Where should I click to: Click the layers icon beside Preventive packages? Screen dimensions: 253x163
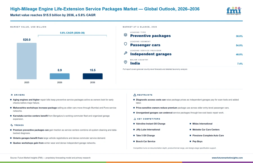coord(125,35)
